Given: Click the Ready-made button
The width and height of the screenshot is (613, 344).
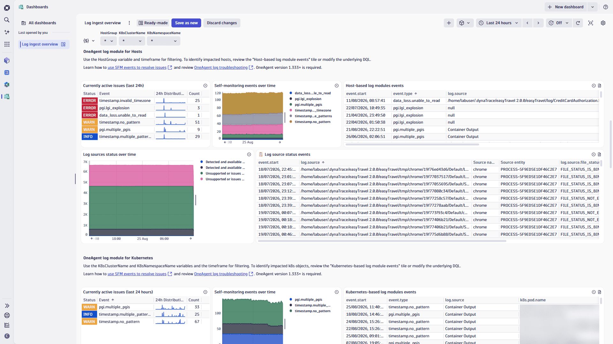Looking at the screenshot, I should (x=153, y=23).
